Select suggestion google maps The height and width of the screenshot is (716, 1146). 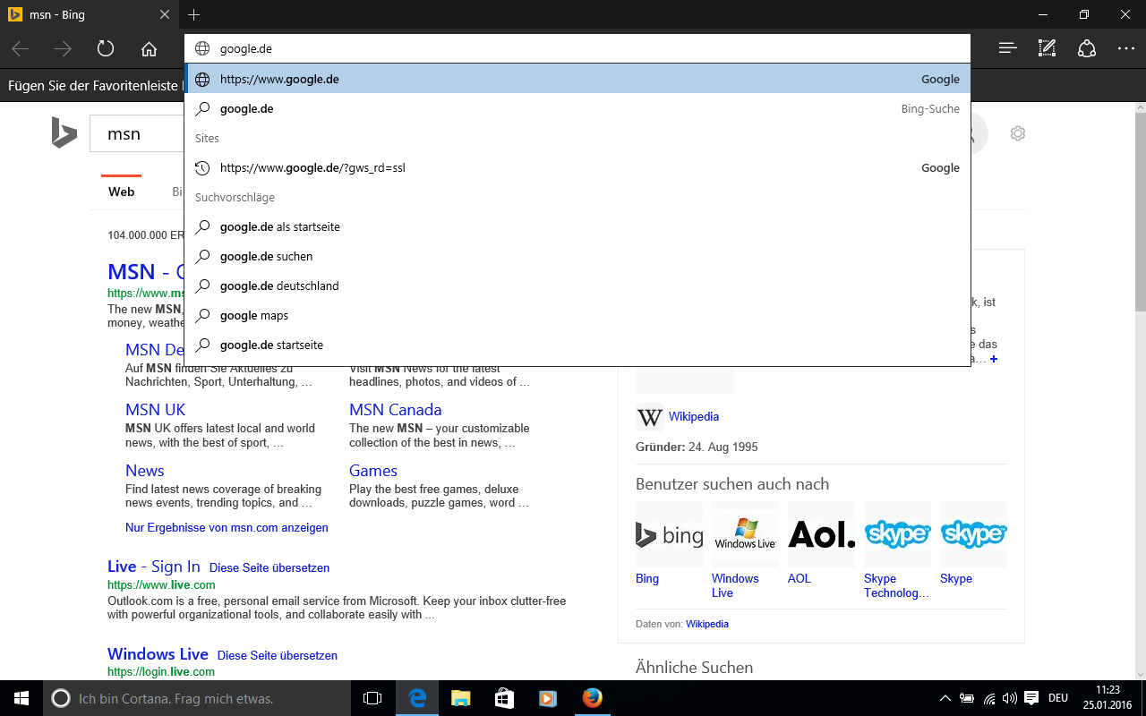(x=577, y=315)
